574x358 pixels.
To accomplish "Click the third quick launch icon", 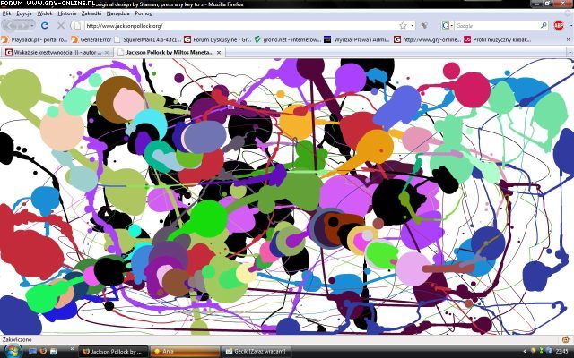I will (x=54, y=352).
